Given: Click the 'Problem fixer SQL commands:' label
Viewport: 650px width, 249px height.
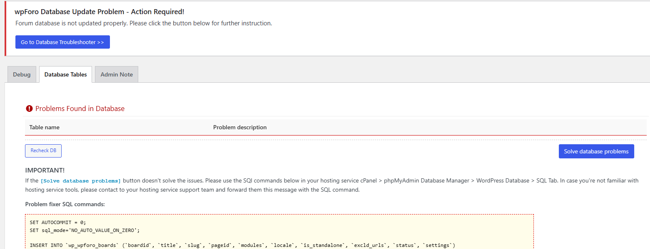Looking at the screenshot, I should click(x=65, y=204).
